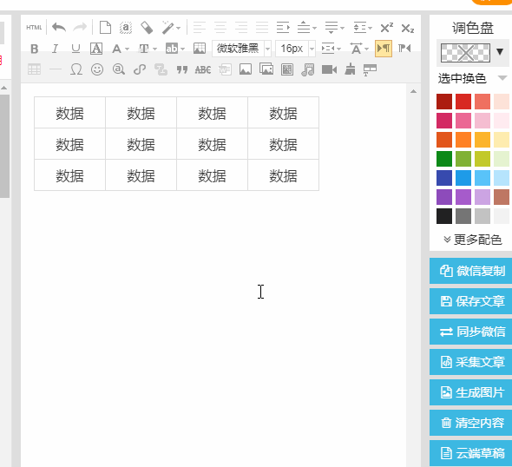Screen dimensions: 512x467
Task: Align text to the left
Action: pyautogui.click(x=200, y=28)
